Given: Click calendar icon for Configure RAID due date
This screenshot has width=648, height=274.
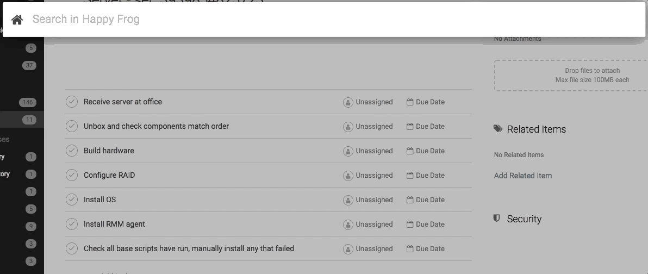Looking at the screenshot, I should [x=410, y=175].
